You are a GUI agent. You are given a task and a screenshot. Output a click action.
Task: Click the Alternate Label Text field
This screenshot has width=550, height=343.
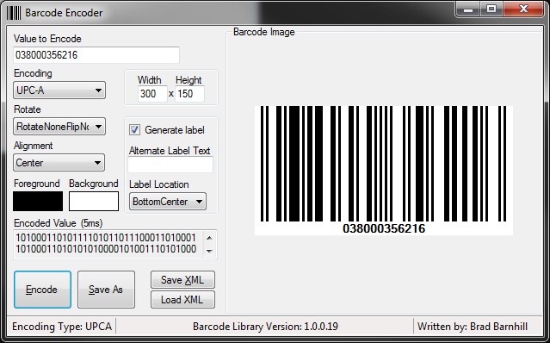click(170, 165)
